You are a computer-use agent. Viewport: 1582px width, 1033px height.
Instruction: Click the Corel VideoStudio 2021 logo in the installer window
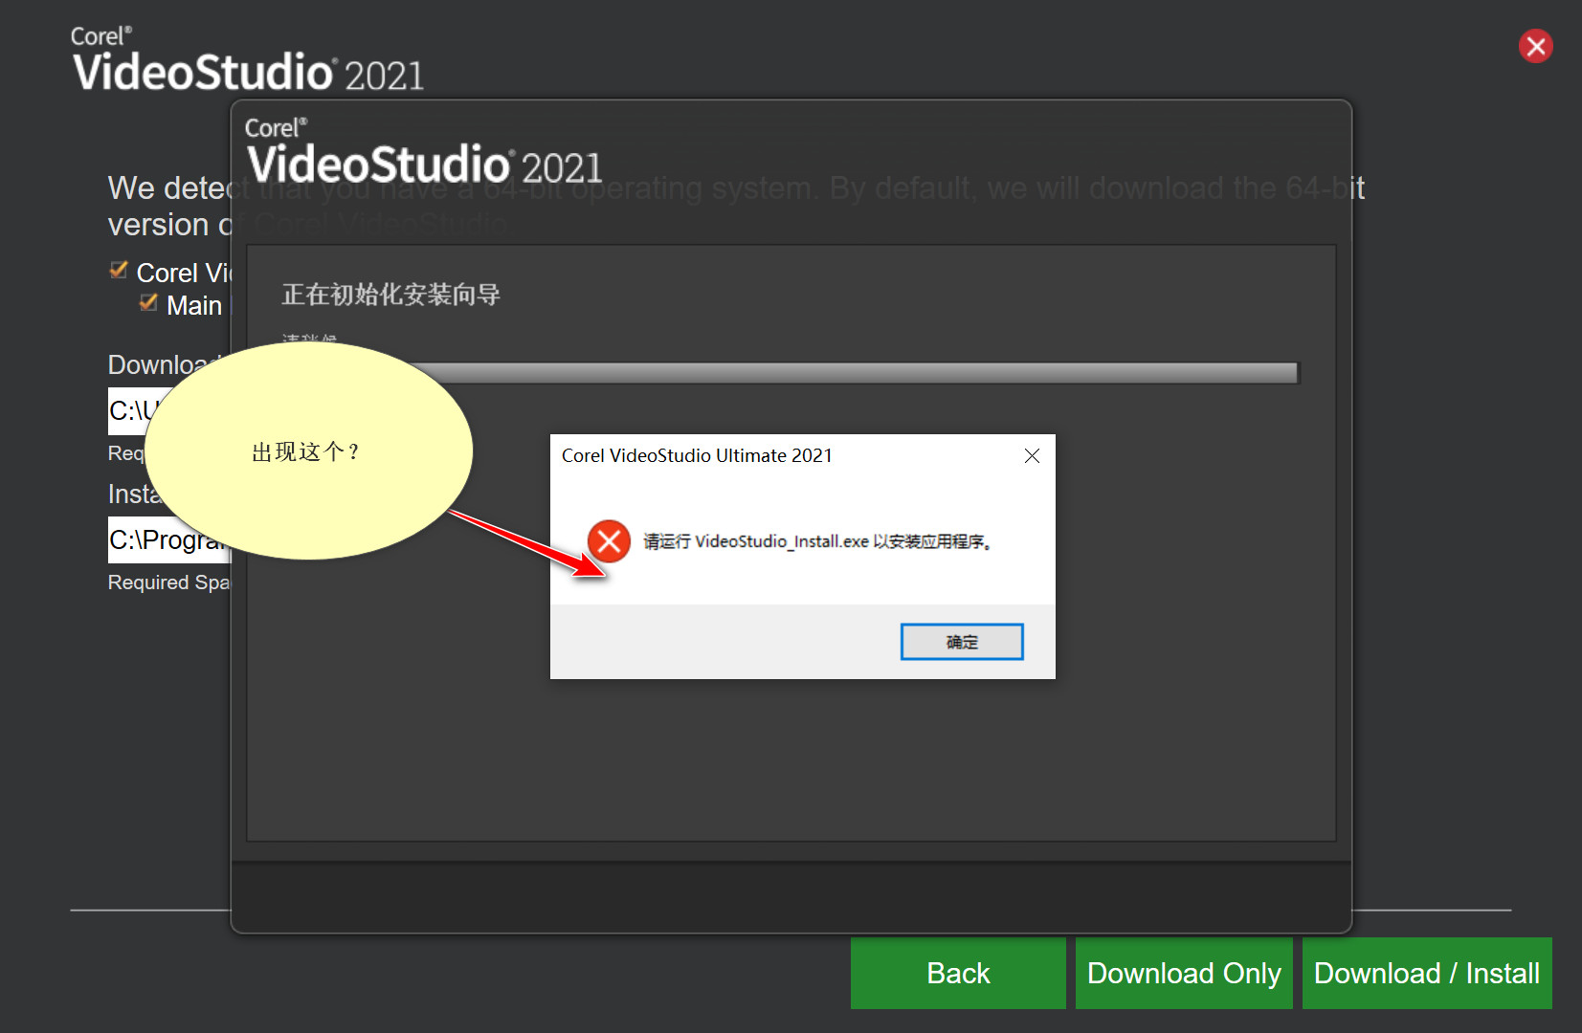(424, 152)
